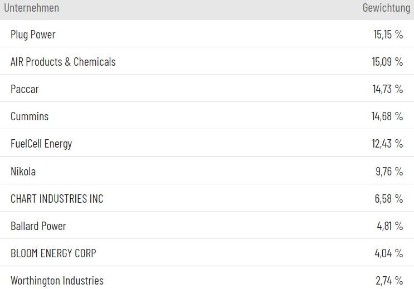This screenshot has width=414, height=289.
Task: Click the 9,76 % weighting value
Action: pos(389,171)
